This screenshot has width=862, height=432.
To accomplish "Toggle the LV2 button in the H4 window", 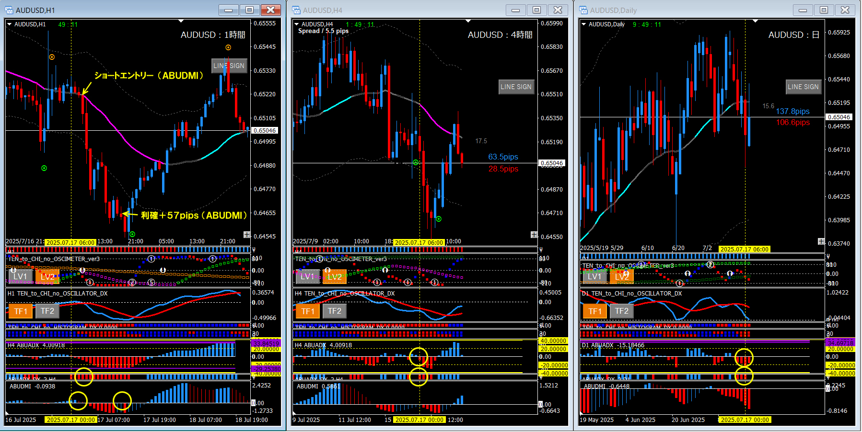I will [x=335, y=276].
